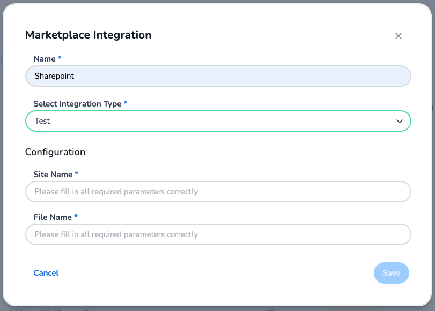Close the Marketplace Integration dialog
This screenshot has width=435, height=311.
tap(398, 36)
